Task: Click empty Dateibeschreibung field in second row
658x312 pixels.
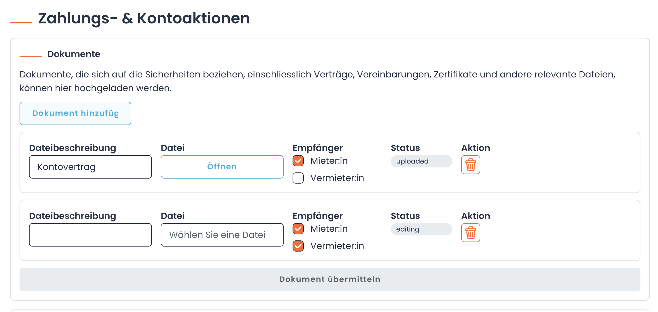Action: (90, 235)
